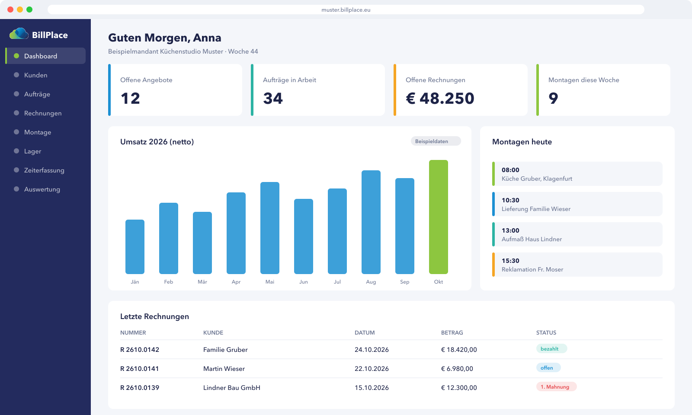Open Aufträge in the sidebar
692x415 pixels.
tap(45, 94)
